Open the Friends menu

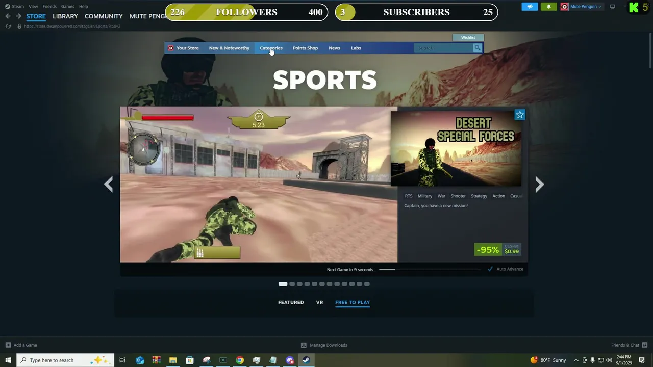point(49,7)
